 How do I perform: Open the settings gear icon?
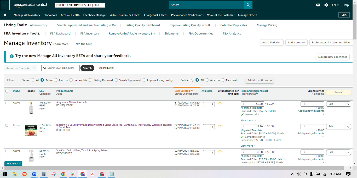point(326,5)
